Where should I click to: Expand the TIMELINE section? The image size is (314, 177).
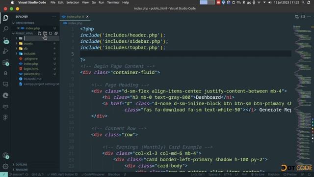point(22,170)
